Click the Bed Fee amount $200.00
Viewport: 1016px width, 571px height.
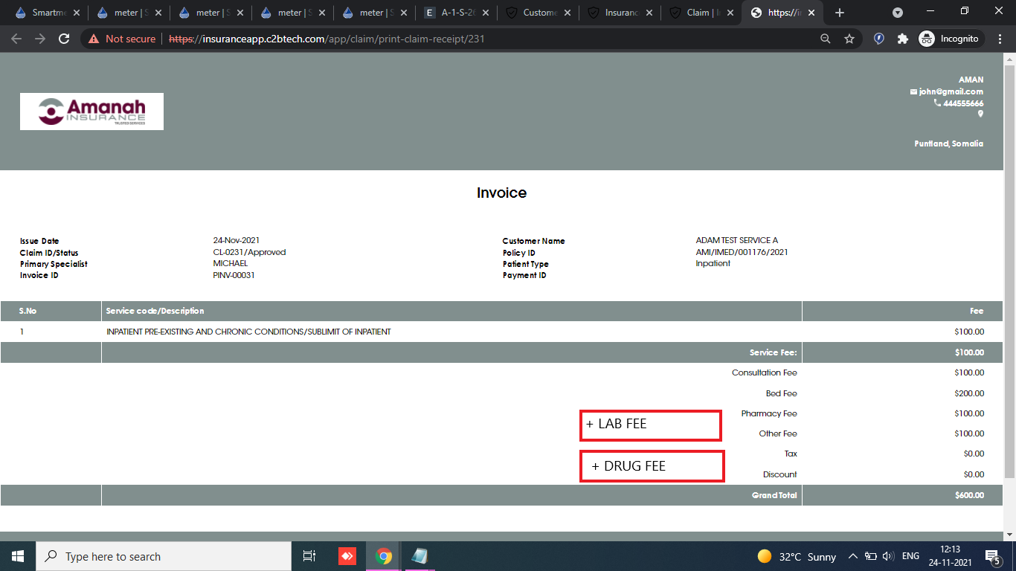click(x=969, y=393)
